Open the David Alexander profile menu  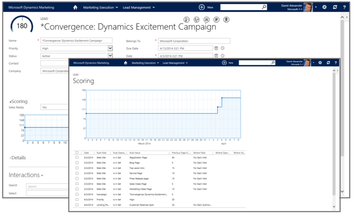click(293, 7)
